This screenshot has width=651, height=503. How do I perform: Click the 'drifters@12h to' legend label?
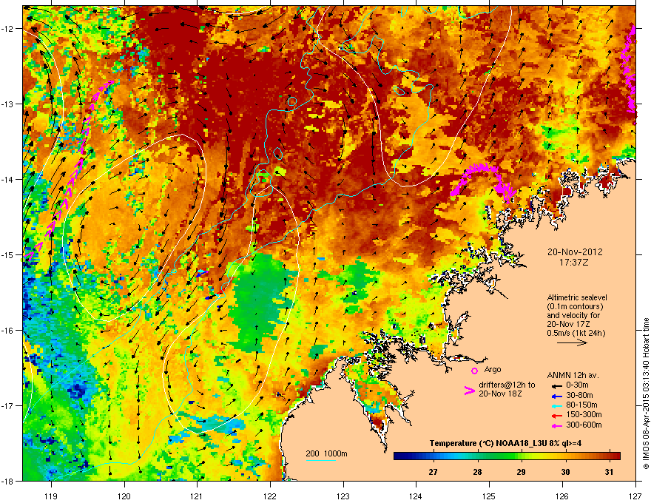pos(507,385)
